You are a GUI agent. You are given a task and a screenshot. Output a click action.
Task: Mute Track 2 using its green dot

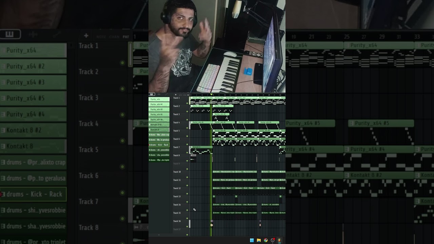coord(187,111)
